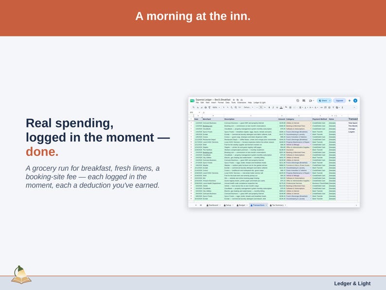Image resolution: width=386 pixels, height=290 pixels.
Task: Click the Insert link icon
Action: (321, 108)
